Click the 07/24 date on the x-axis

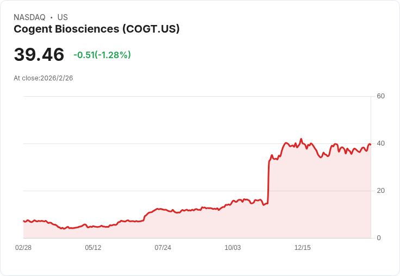pyautogui.click(x=162, y=247)
